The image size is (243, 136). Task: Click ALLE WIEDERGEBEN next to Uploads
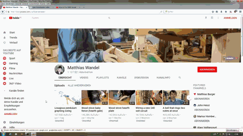79,85
